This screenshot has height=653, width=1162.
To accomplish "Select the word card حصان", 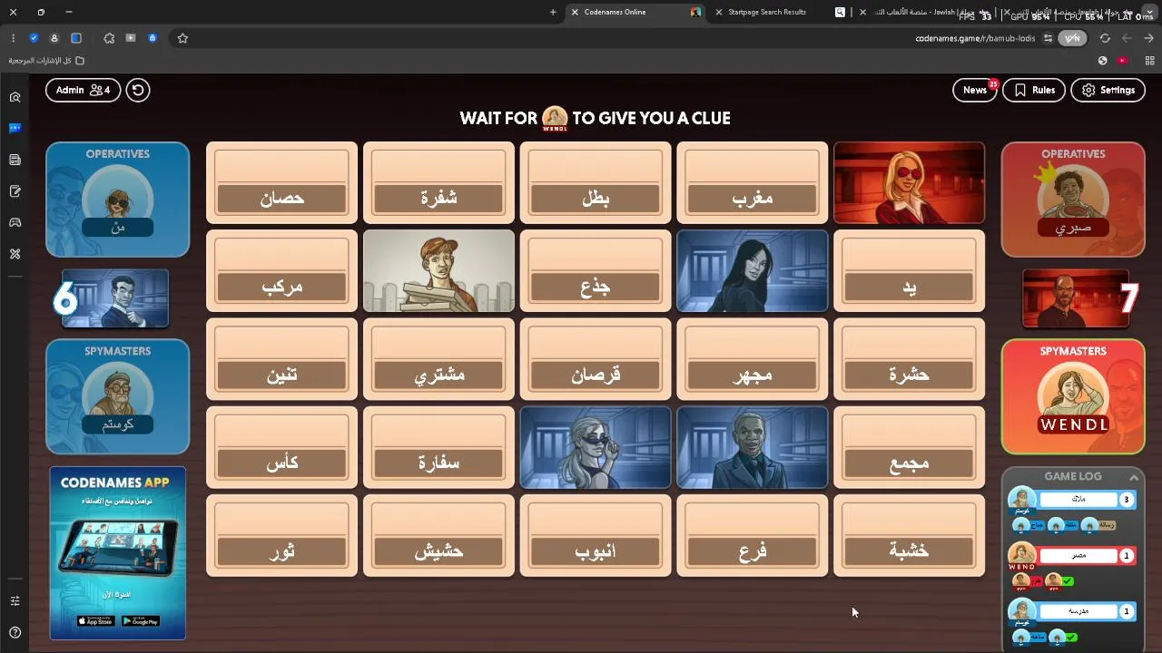I will [281, 182].
